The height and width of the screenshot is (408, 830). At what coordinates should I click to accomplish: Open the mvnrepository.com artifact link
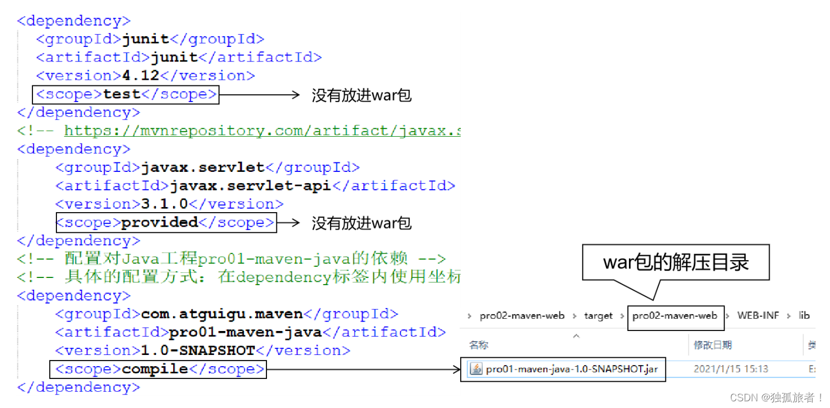pyautogui.click(x=263, y=131)
